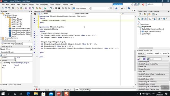Click the Save Desktop layout icon
The height and width of the screenshot is (96, 170).
click(135, 5)
